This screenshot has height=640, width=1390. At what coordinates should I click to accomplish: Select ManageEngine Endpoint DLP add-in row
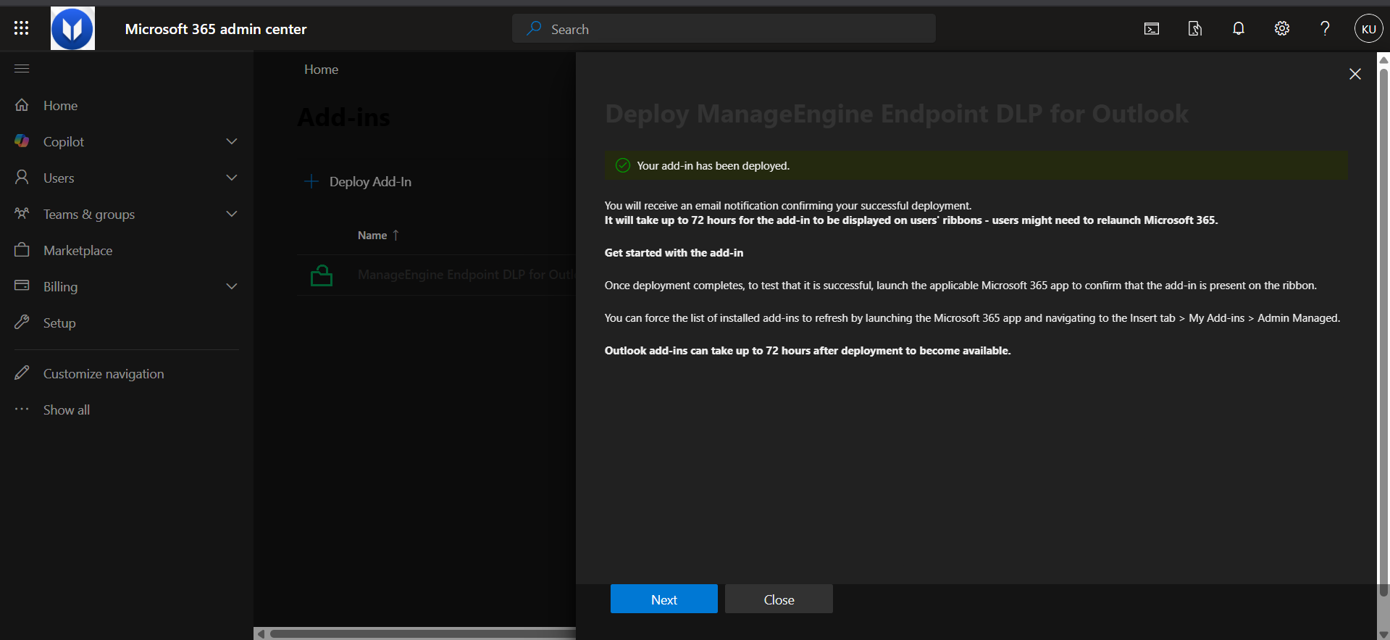[437, 275]
